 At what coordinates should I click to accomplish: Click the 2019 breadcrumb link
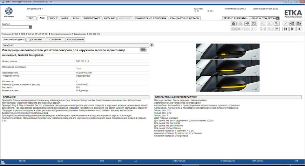pyautogui.click(x=23, y=34)
